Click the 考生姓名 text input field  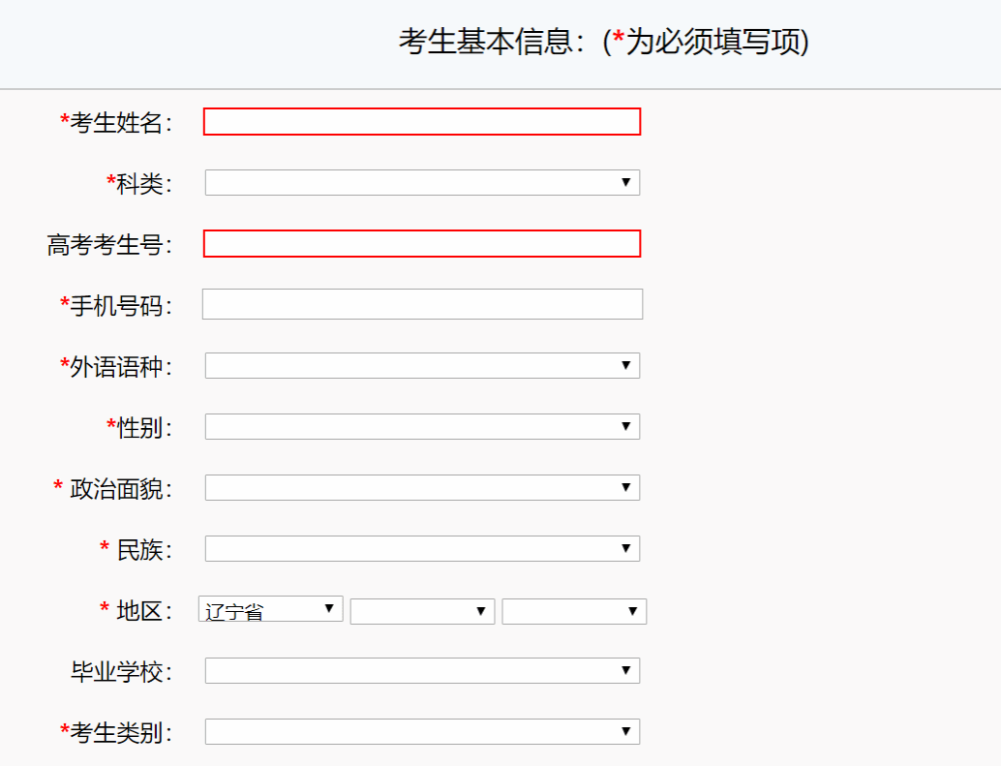coord(421,122)
